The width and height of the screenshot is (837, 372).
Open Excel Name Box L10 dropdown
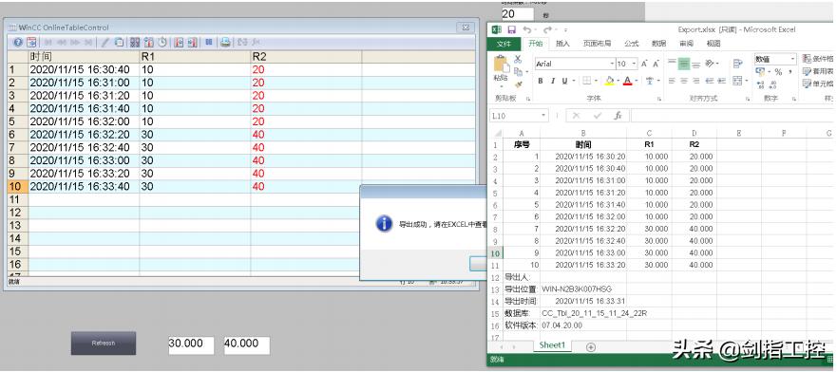click(543, 115)
